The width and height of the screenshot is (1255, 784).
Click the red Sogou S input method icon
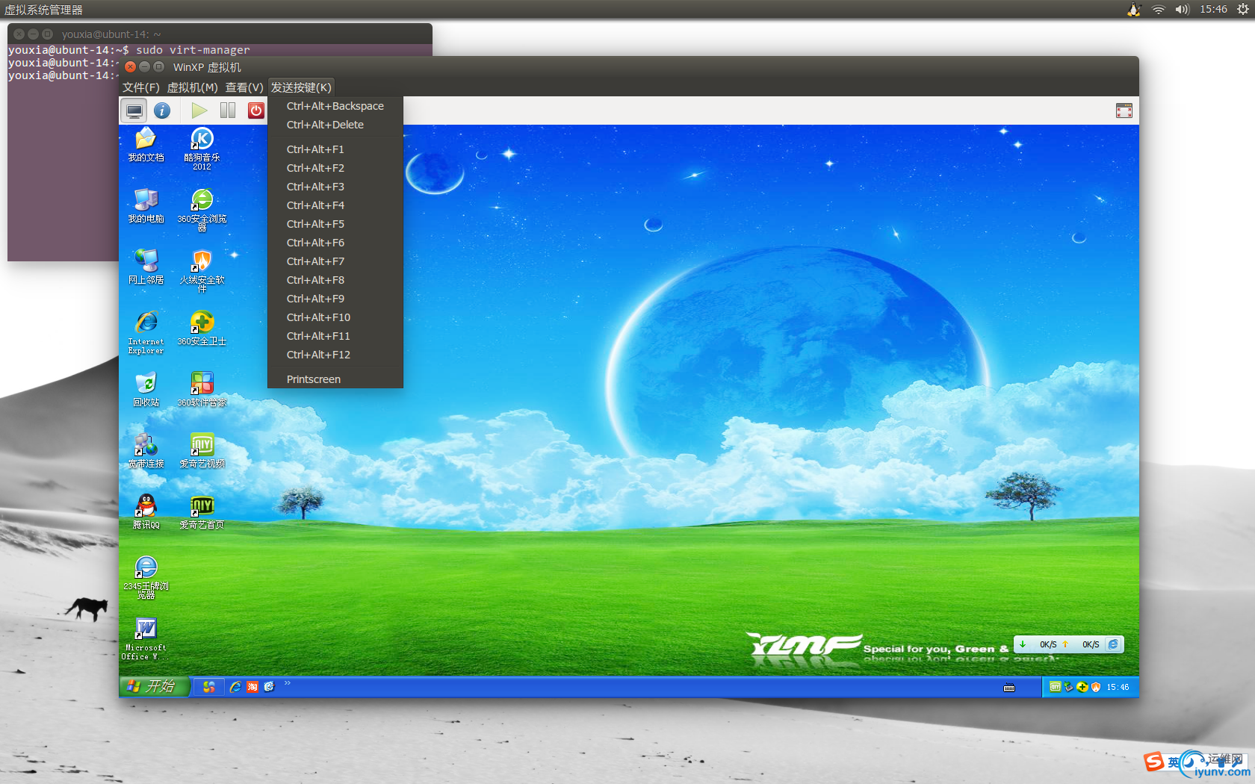(x=1154, y=761)
